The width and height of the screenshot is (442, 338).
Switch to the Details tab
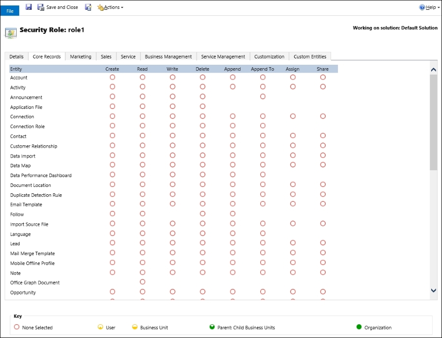pyautogui.click(x=16, y=56)
